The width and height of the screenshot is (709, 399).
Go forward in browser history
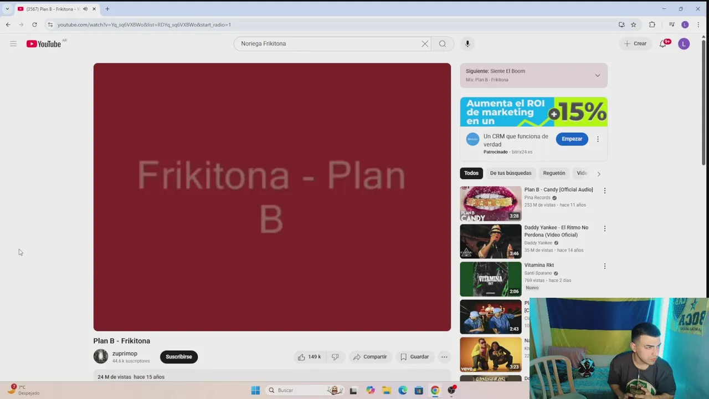pos(21,24)
